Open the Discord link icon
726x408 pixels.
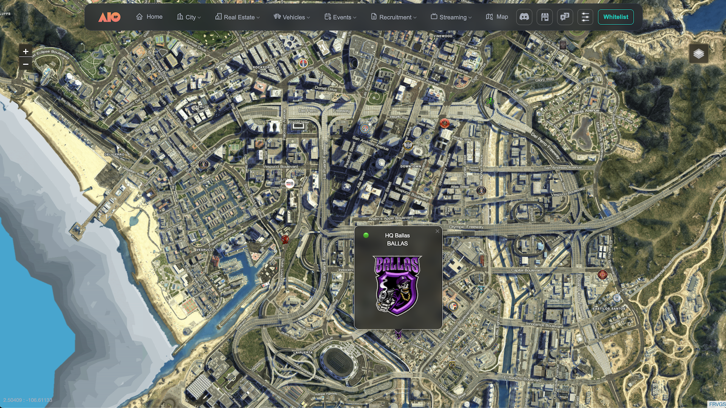pyautogui.click(x=524, y=17)
